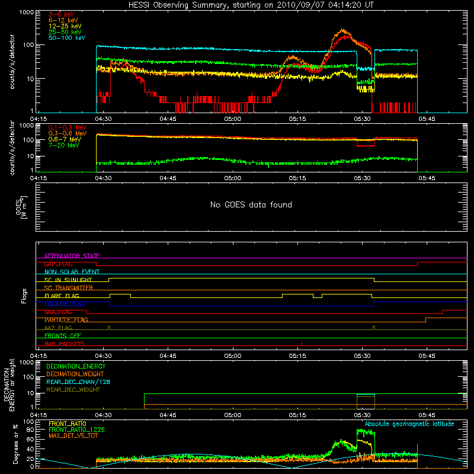Image resolution: width=474 pixels, height=474 pixels.
Task: Click the 04:45 time tick under the decimation plot
Action: tap(168, 415)
